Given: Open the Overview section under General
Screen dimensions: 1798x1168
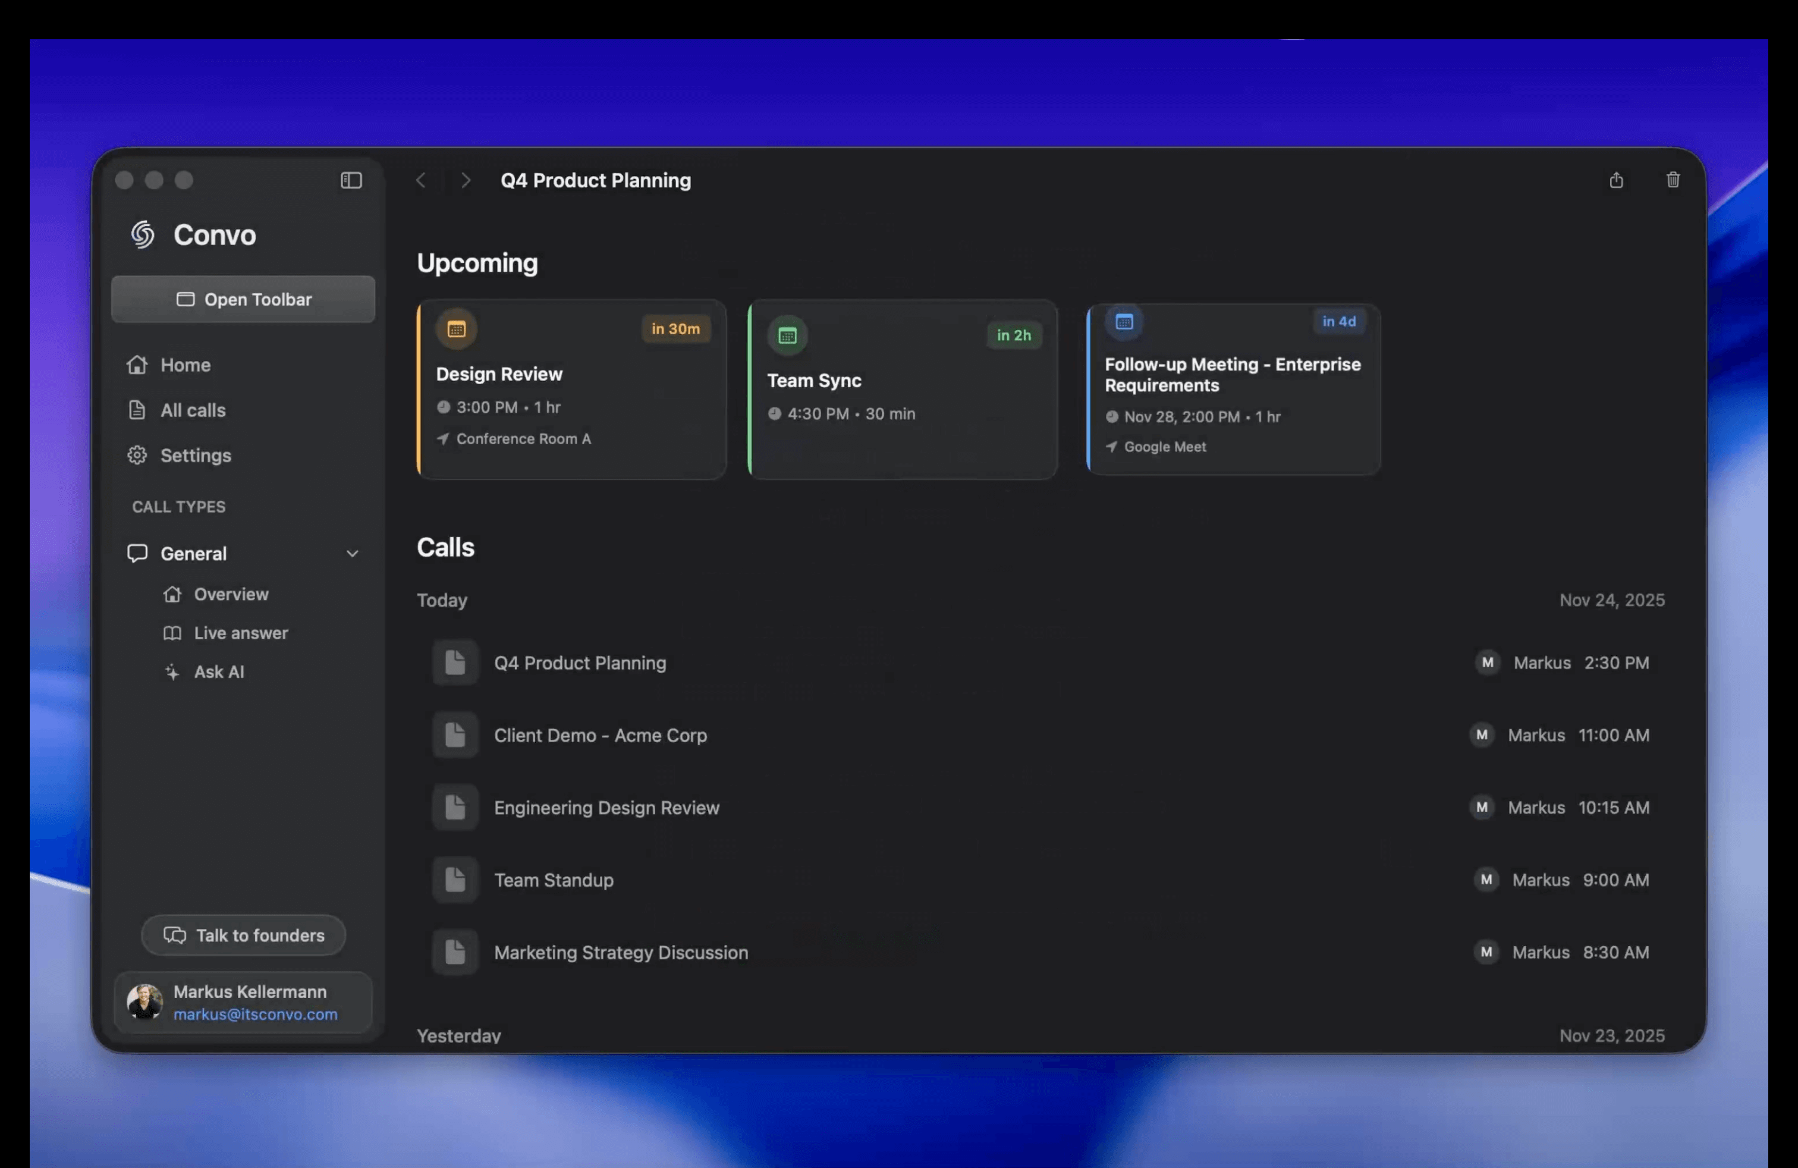Looking at the screenshot, I should coord(231,594).
